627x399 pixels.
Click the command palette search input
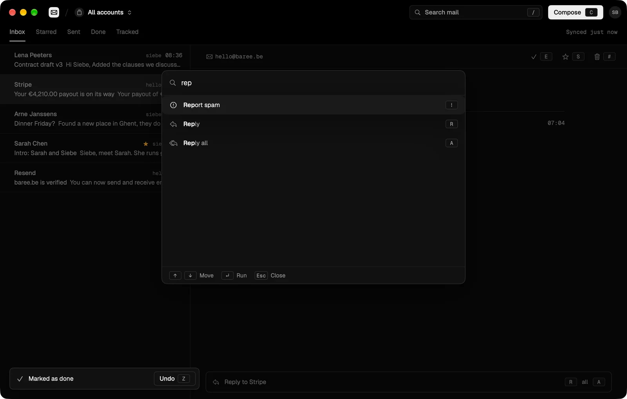click(313, 83)
